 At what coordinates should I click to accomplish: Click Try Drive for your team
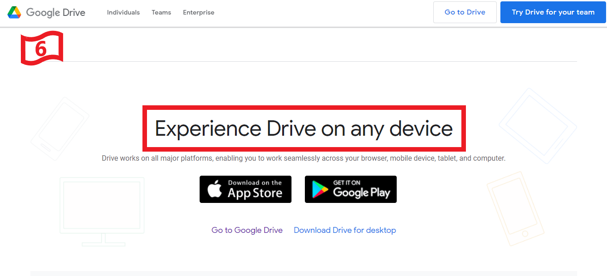pos(553,12)
